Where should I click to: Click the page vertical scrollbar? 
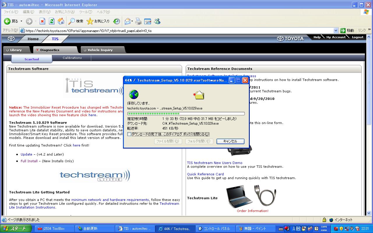point(369,125)
